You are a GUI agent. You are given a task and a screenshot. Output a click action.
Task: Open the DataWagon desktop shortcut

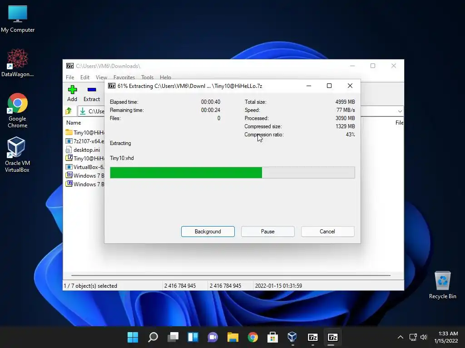tap(18, 63)
